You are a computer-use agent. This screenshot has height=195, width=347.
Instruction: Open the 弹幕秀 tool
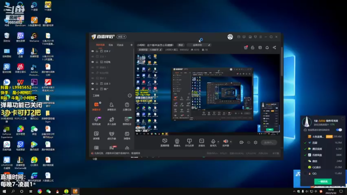(x=127, y=135)
